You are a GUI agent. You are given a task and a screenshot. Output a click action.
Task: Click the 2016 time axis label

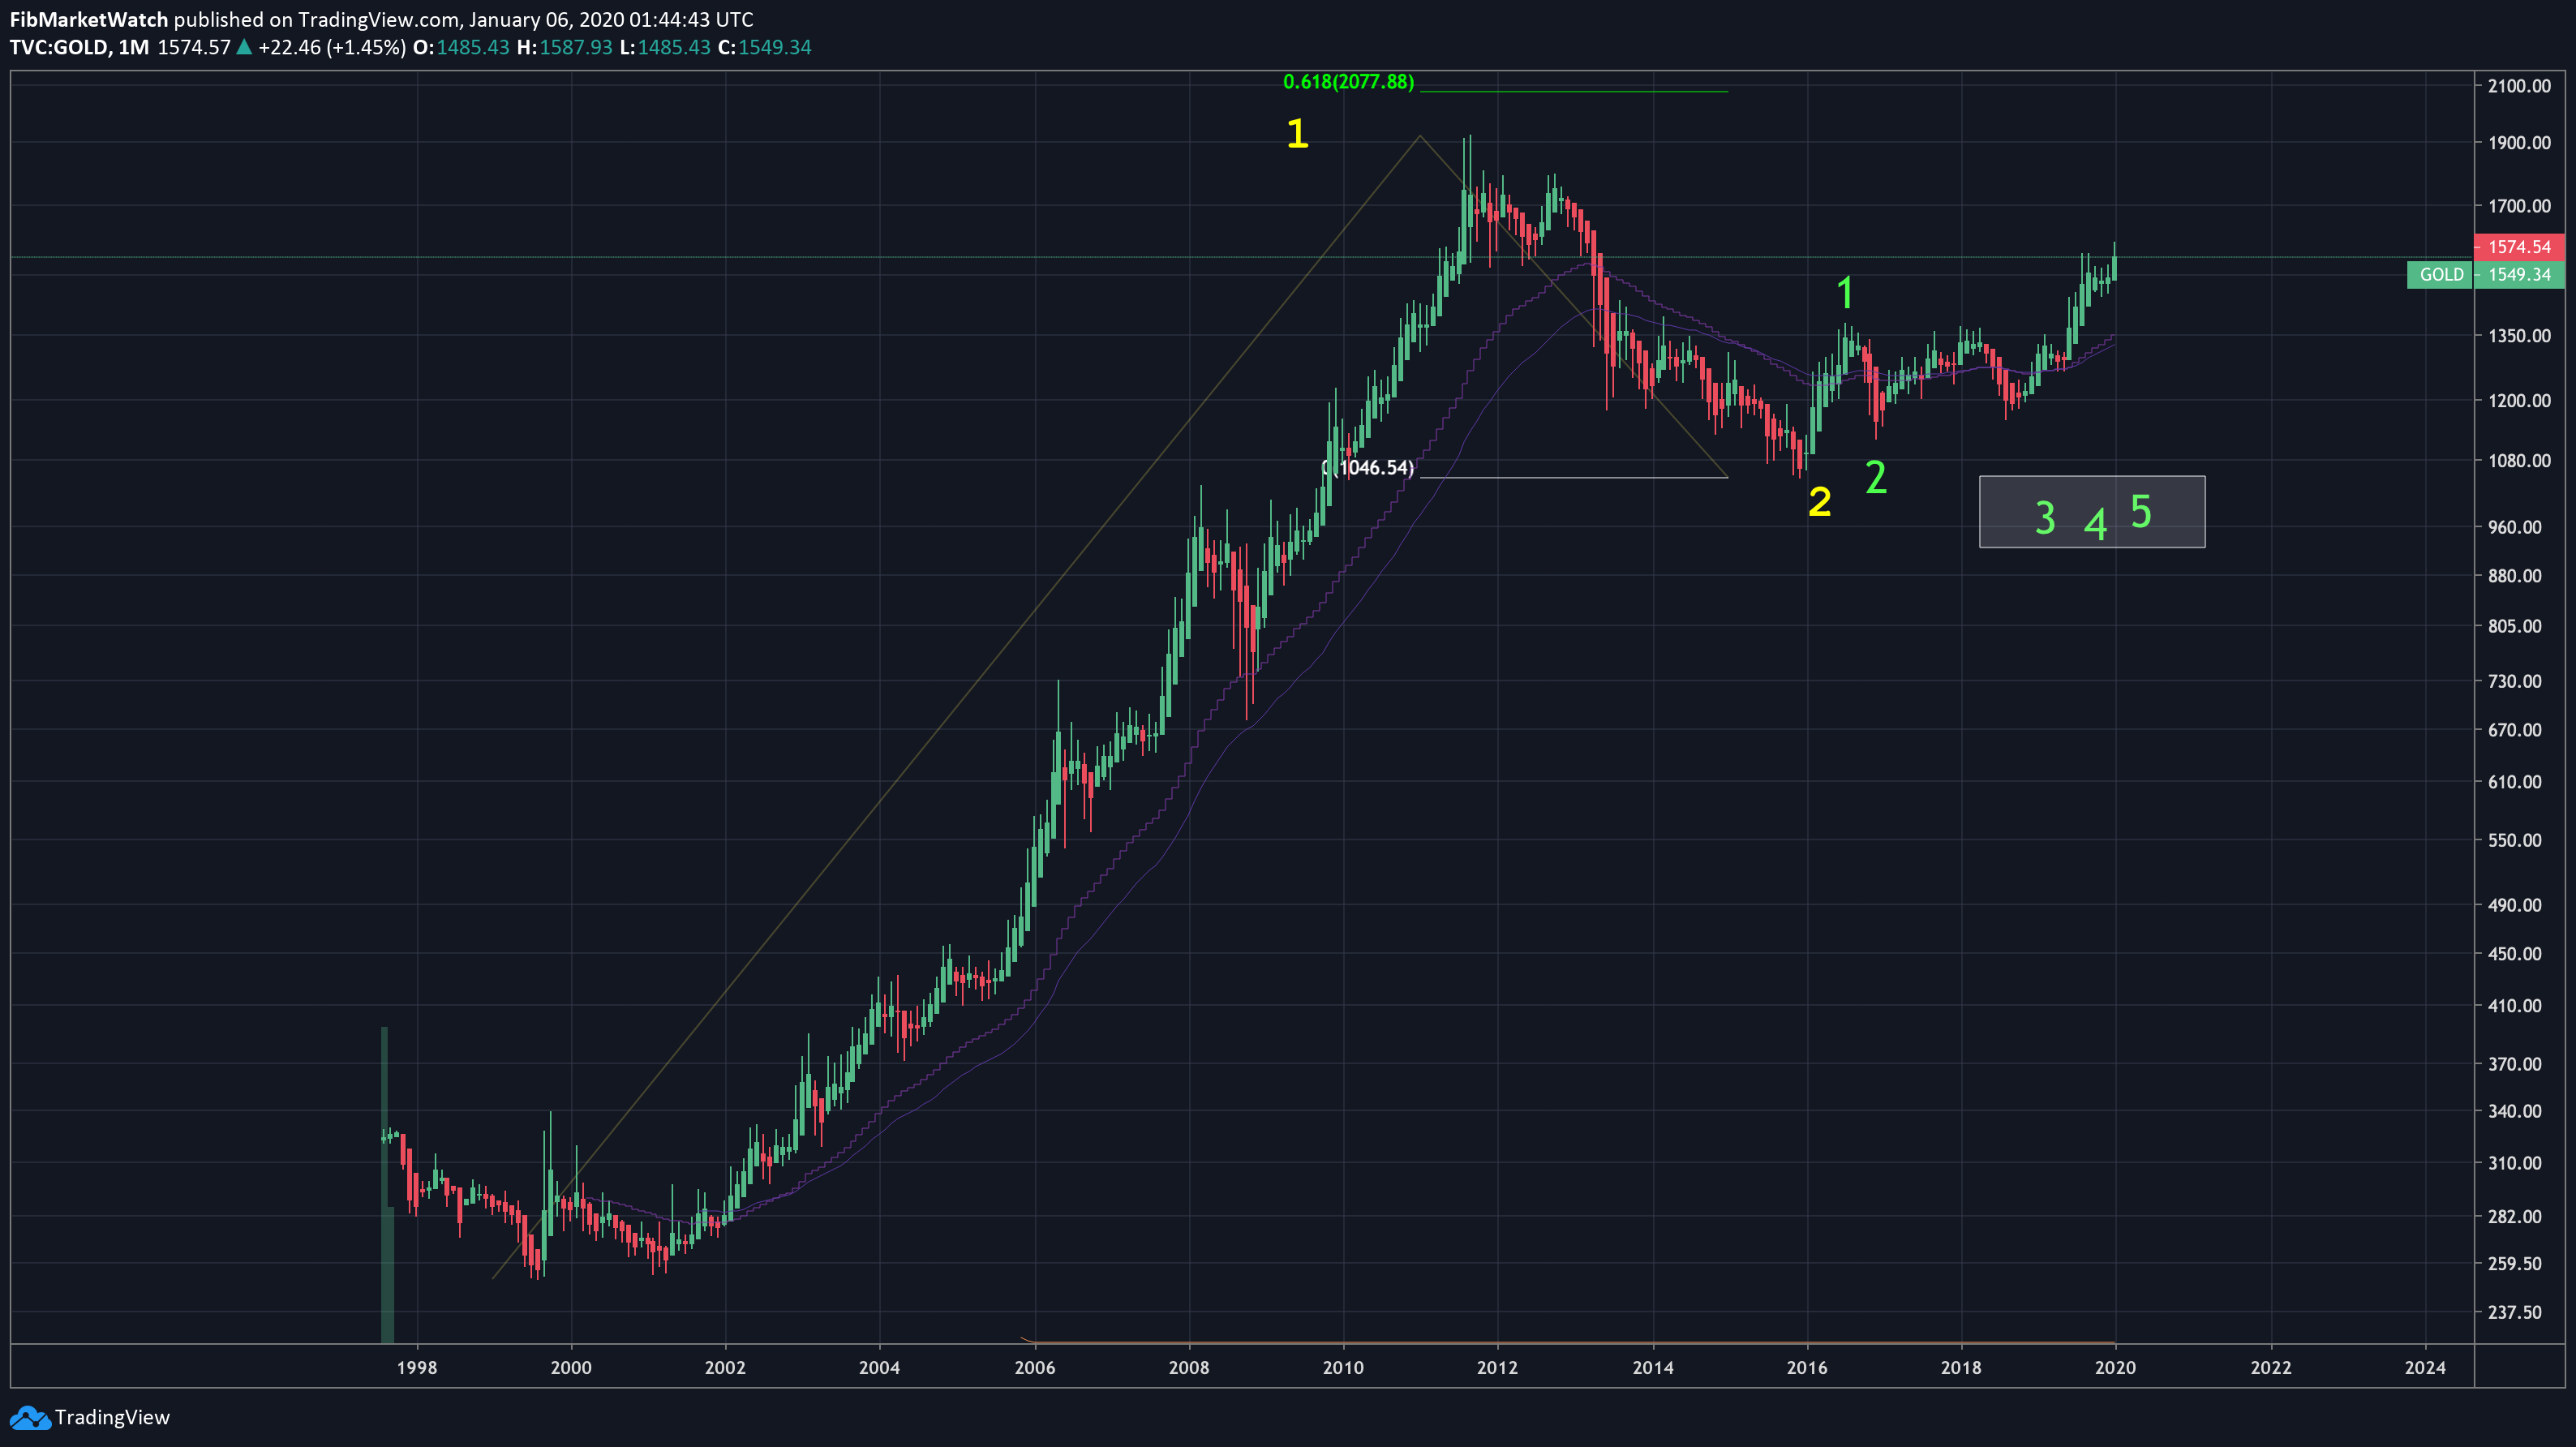tap(1807, 1368)
